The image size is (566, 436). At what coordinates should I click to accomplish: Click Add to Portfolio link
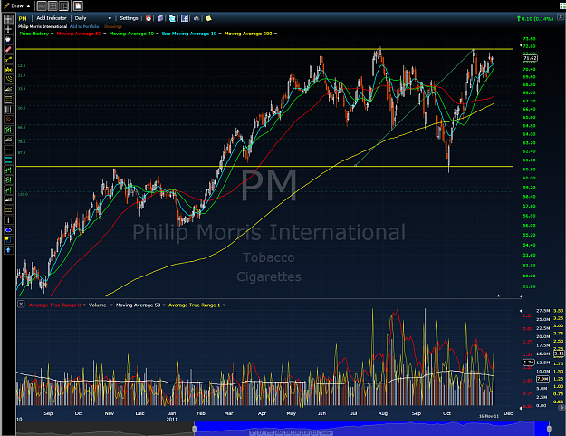(84, 26)
